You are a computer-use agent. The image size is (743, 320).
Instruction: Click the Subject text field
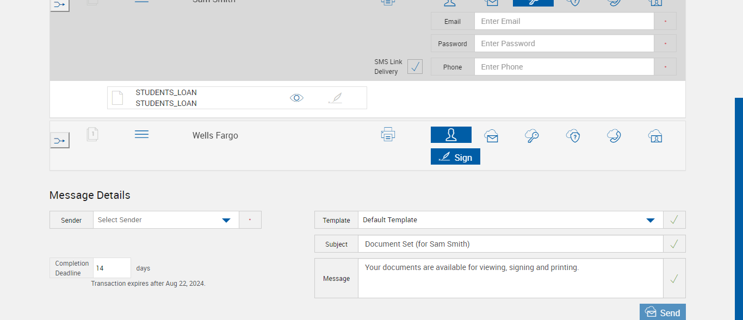[x=510, y=244]
